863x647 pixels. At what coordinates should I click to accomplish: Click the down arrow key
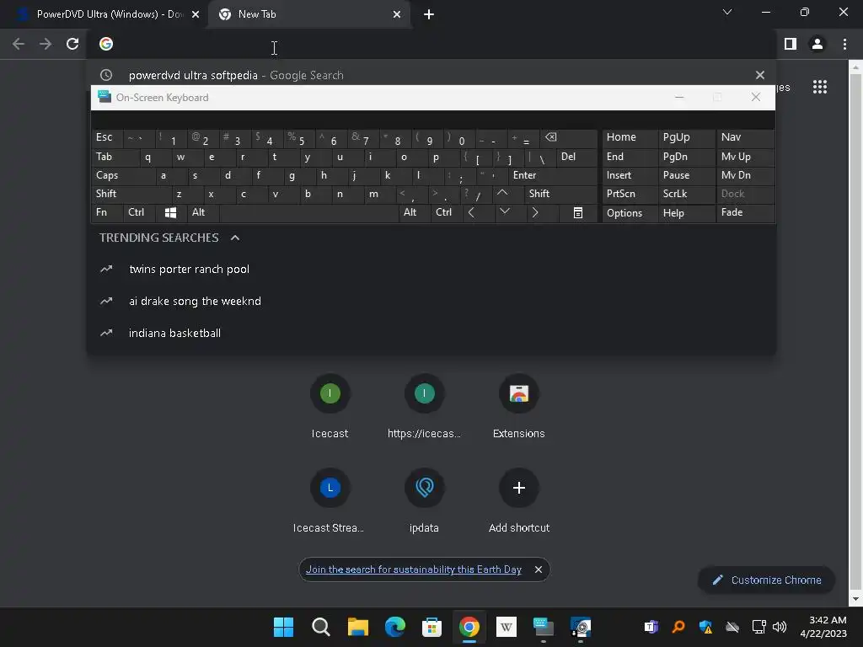510,212
